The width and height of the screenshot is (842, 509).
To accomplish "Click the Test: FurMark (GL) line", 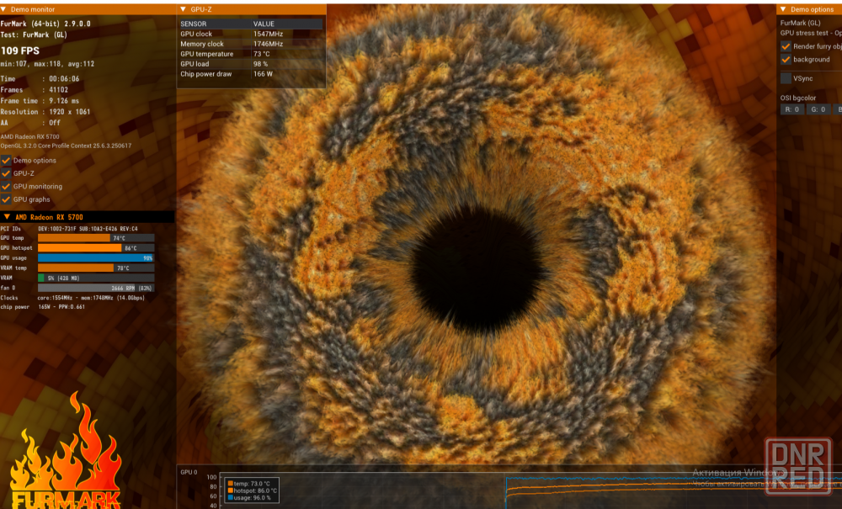I will [x=34, y=34].
